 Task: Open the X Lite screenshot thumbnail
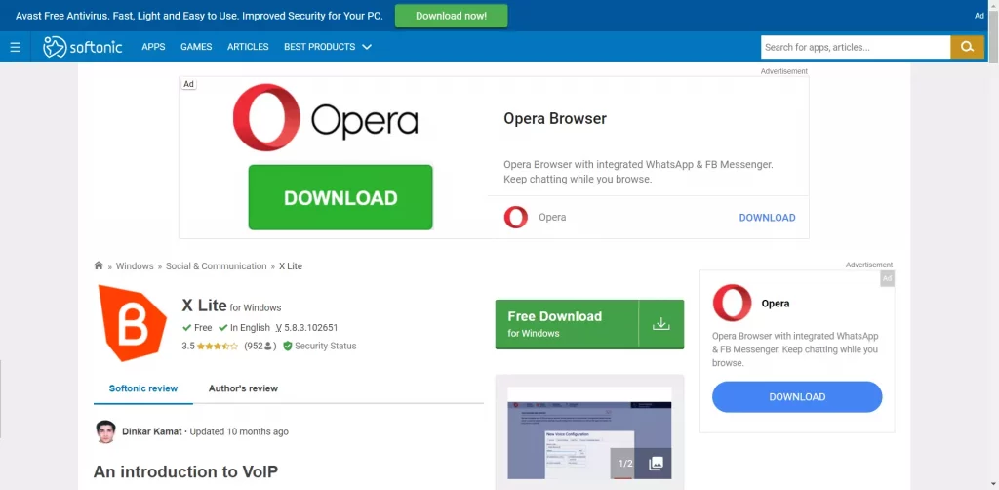[589, 432]
